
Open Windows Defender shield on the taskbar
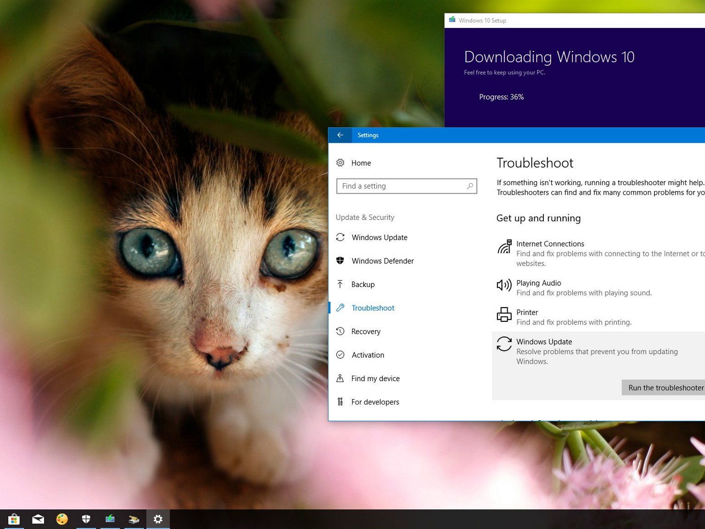[x=86, y=519]
